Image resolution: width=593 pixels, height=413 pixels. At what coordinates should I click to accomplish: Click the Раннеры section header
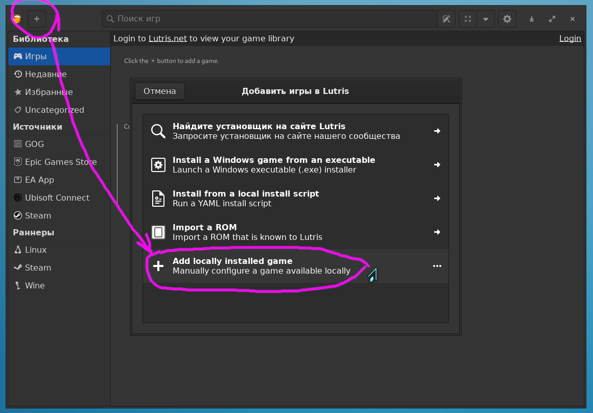[x=34, y=232]
